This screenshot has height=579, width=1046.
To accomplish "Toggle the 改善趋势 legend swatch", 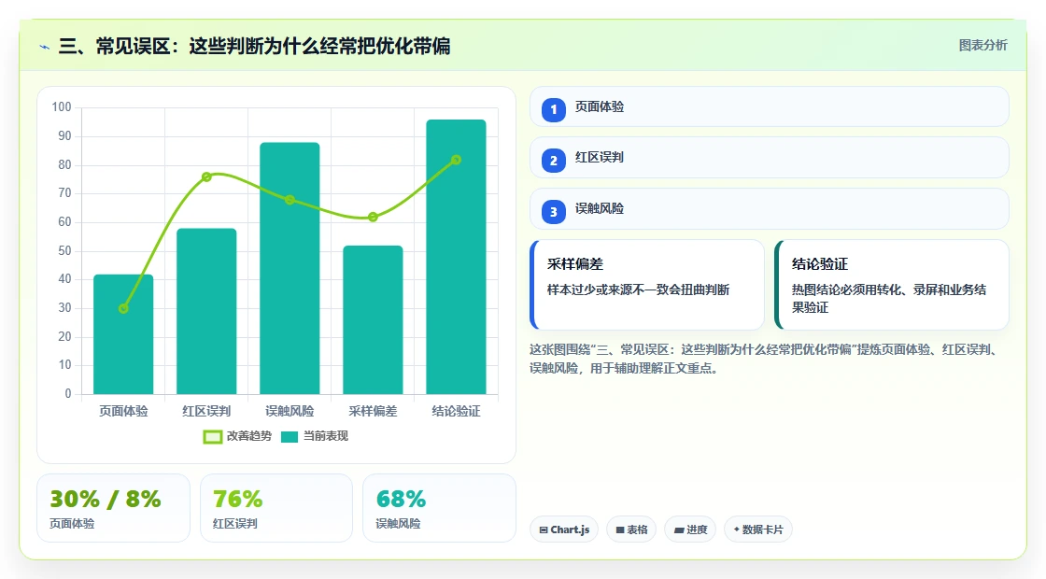I will pyautogui.click(x=212, y=437).
